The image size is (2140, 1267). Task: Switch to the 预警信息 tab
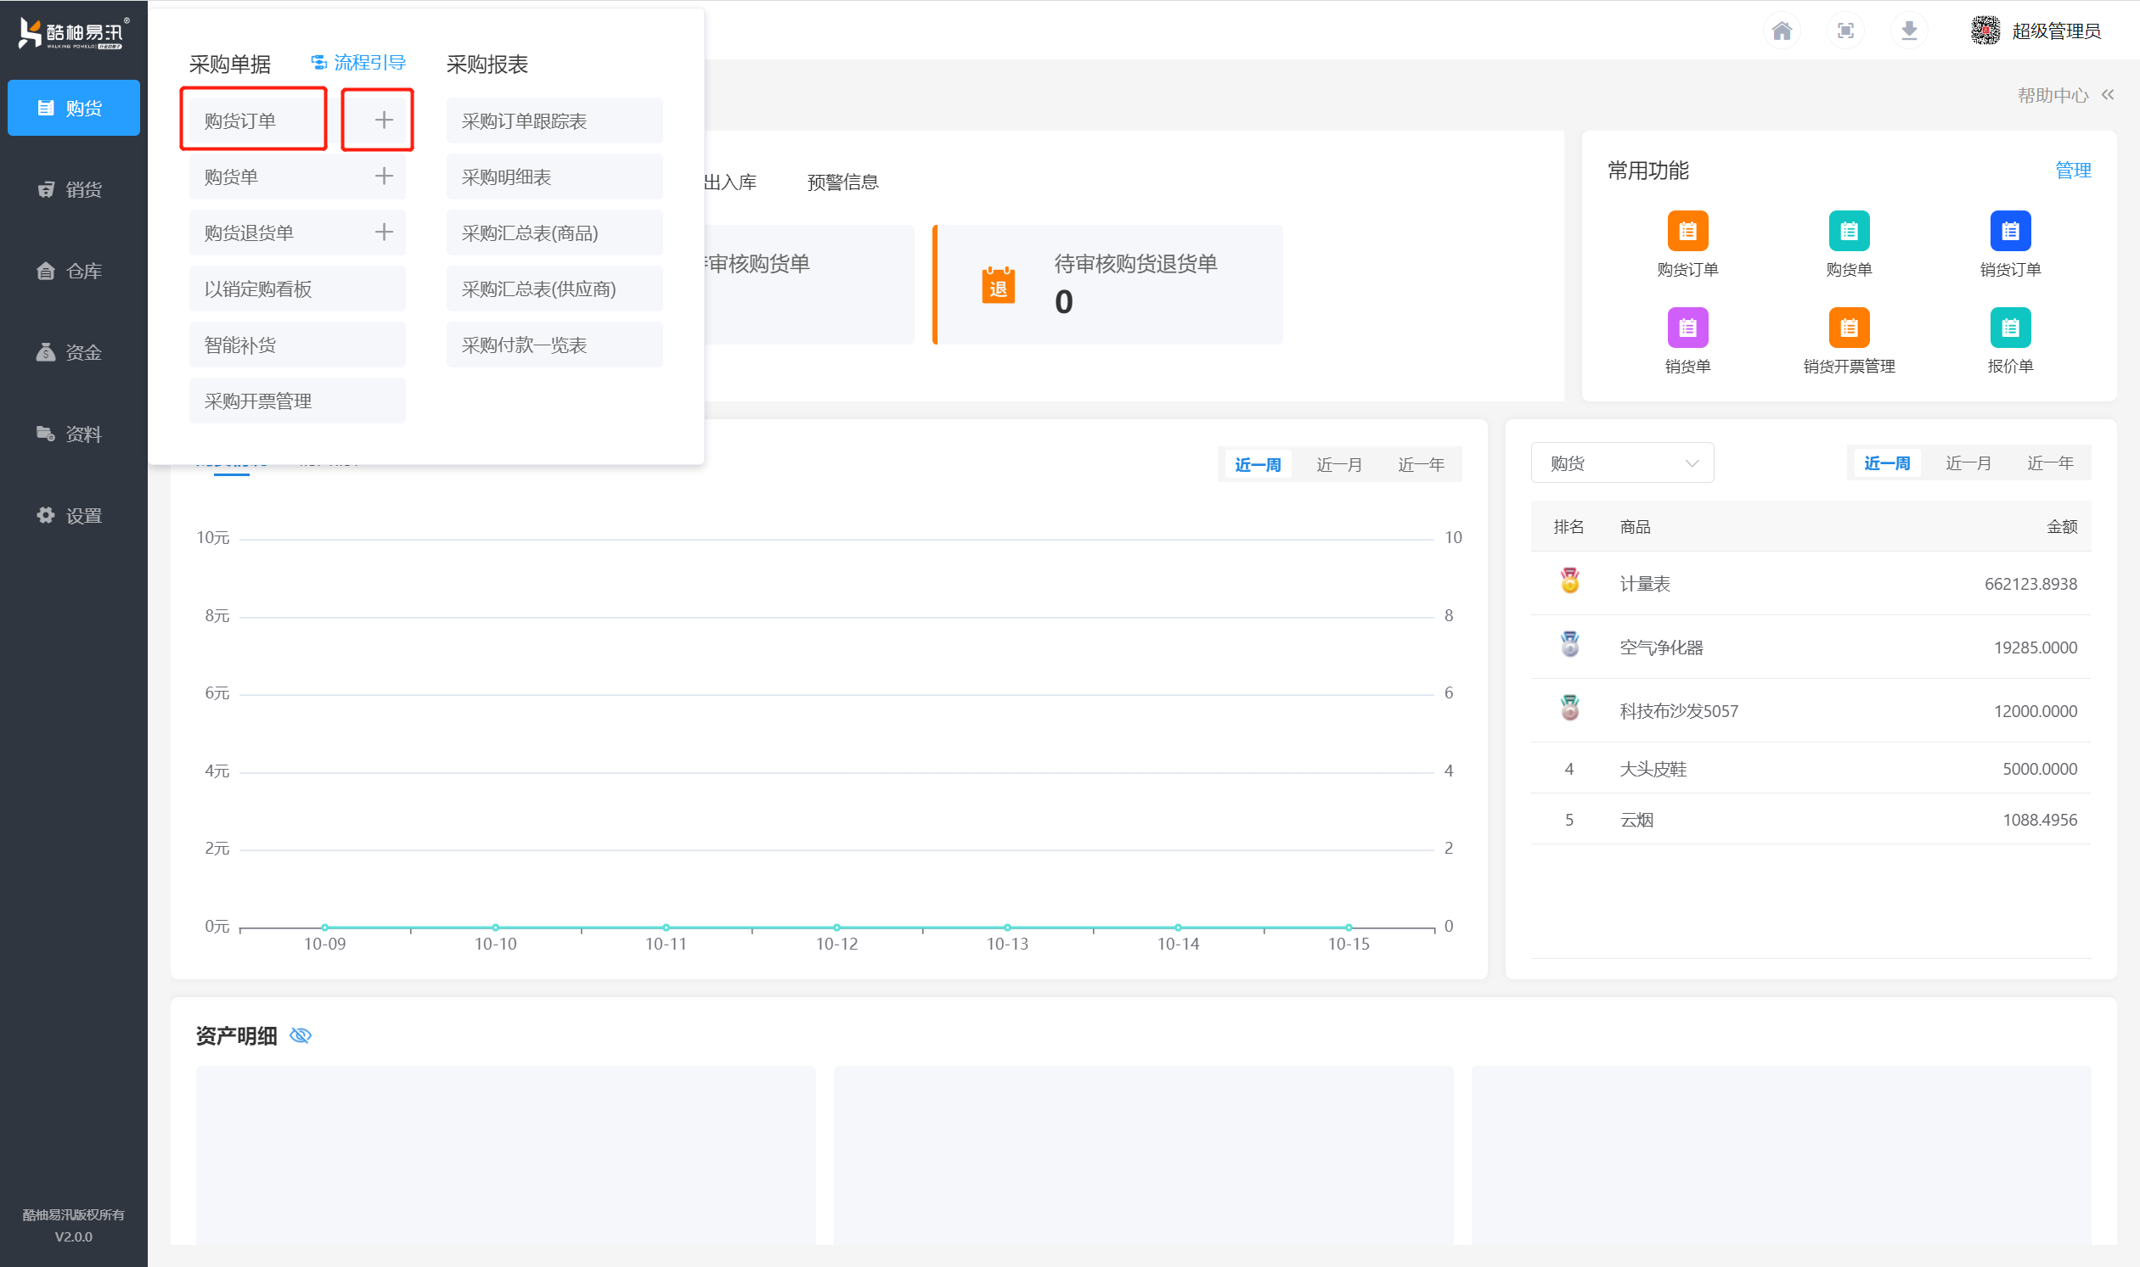pos(842,182)
